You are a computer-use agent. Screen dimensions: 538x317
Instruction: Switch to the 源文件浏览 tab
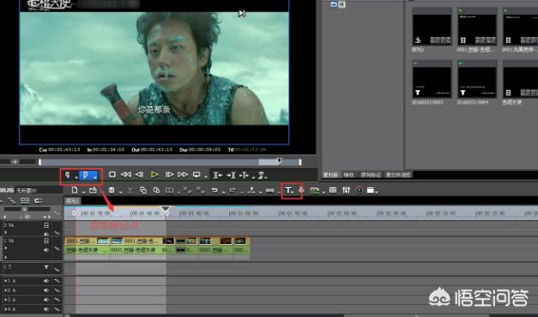tap(398, 175)
